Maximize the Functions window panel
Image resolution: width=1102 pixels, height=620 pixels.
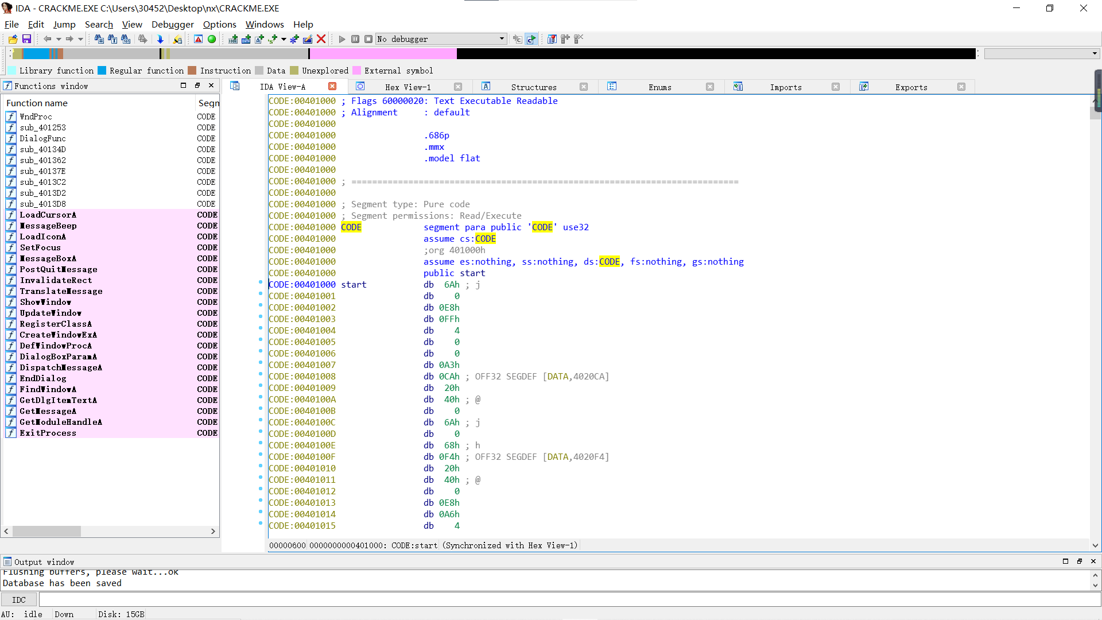point(183,86)
